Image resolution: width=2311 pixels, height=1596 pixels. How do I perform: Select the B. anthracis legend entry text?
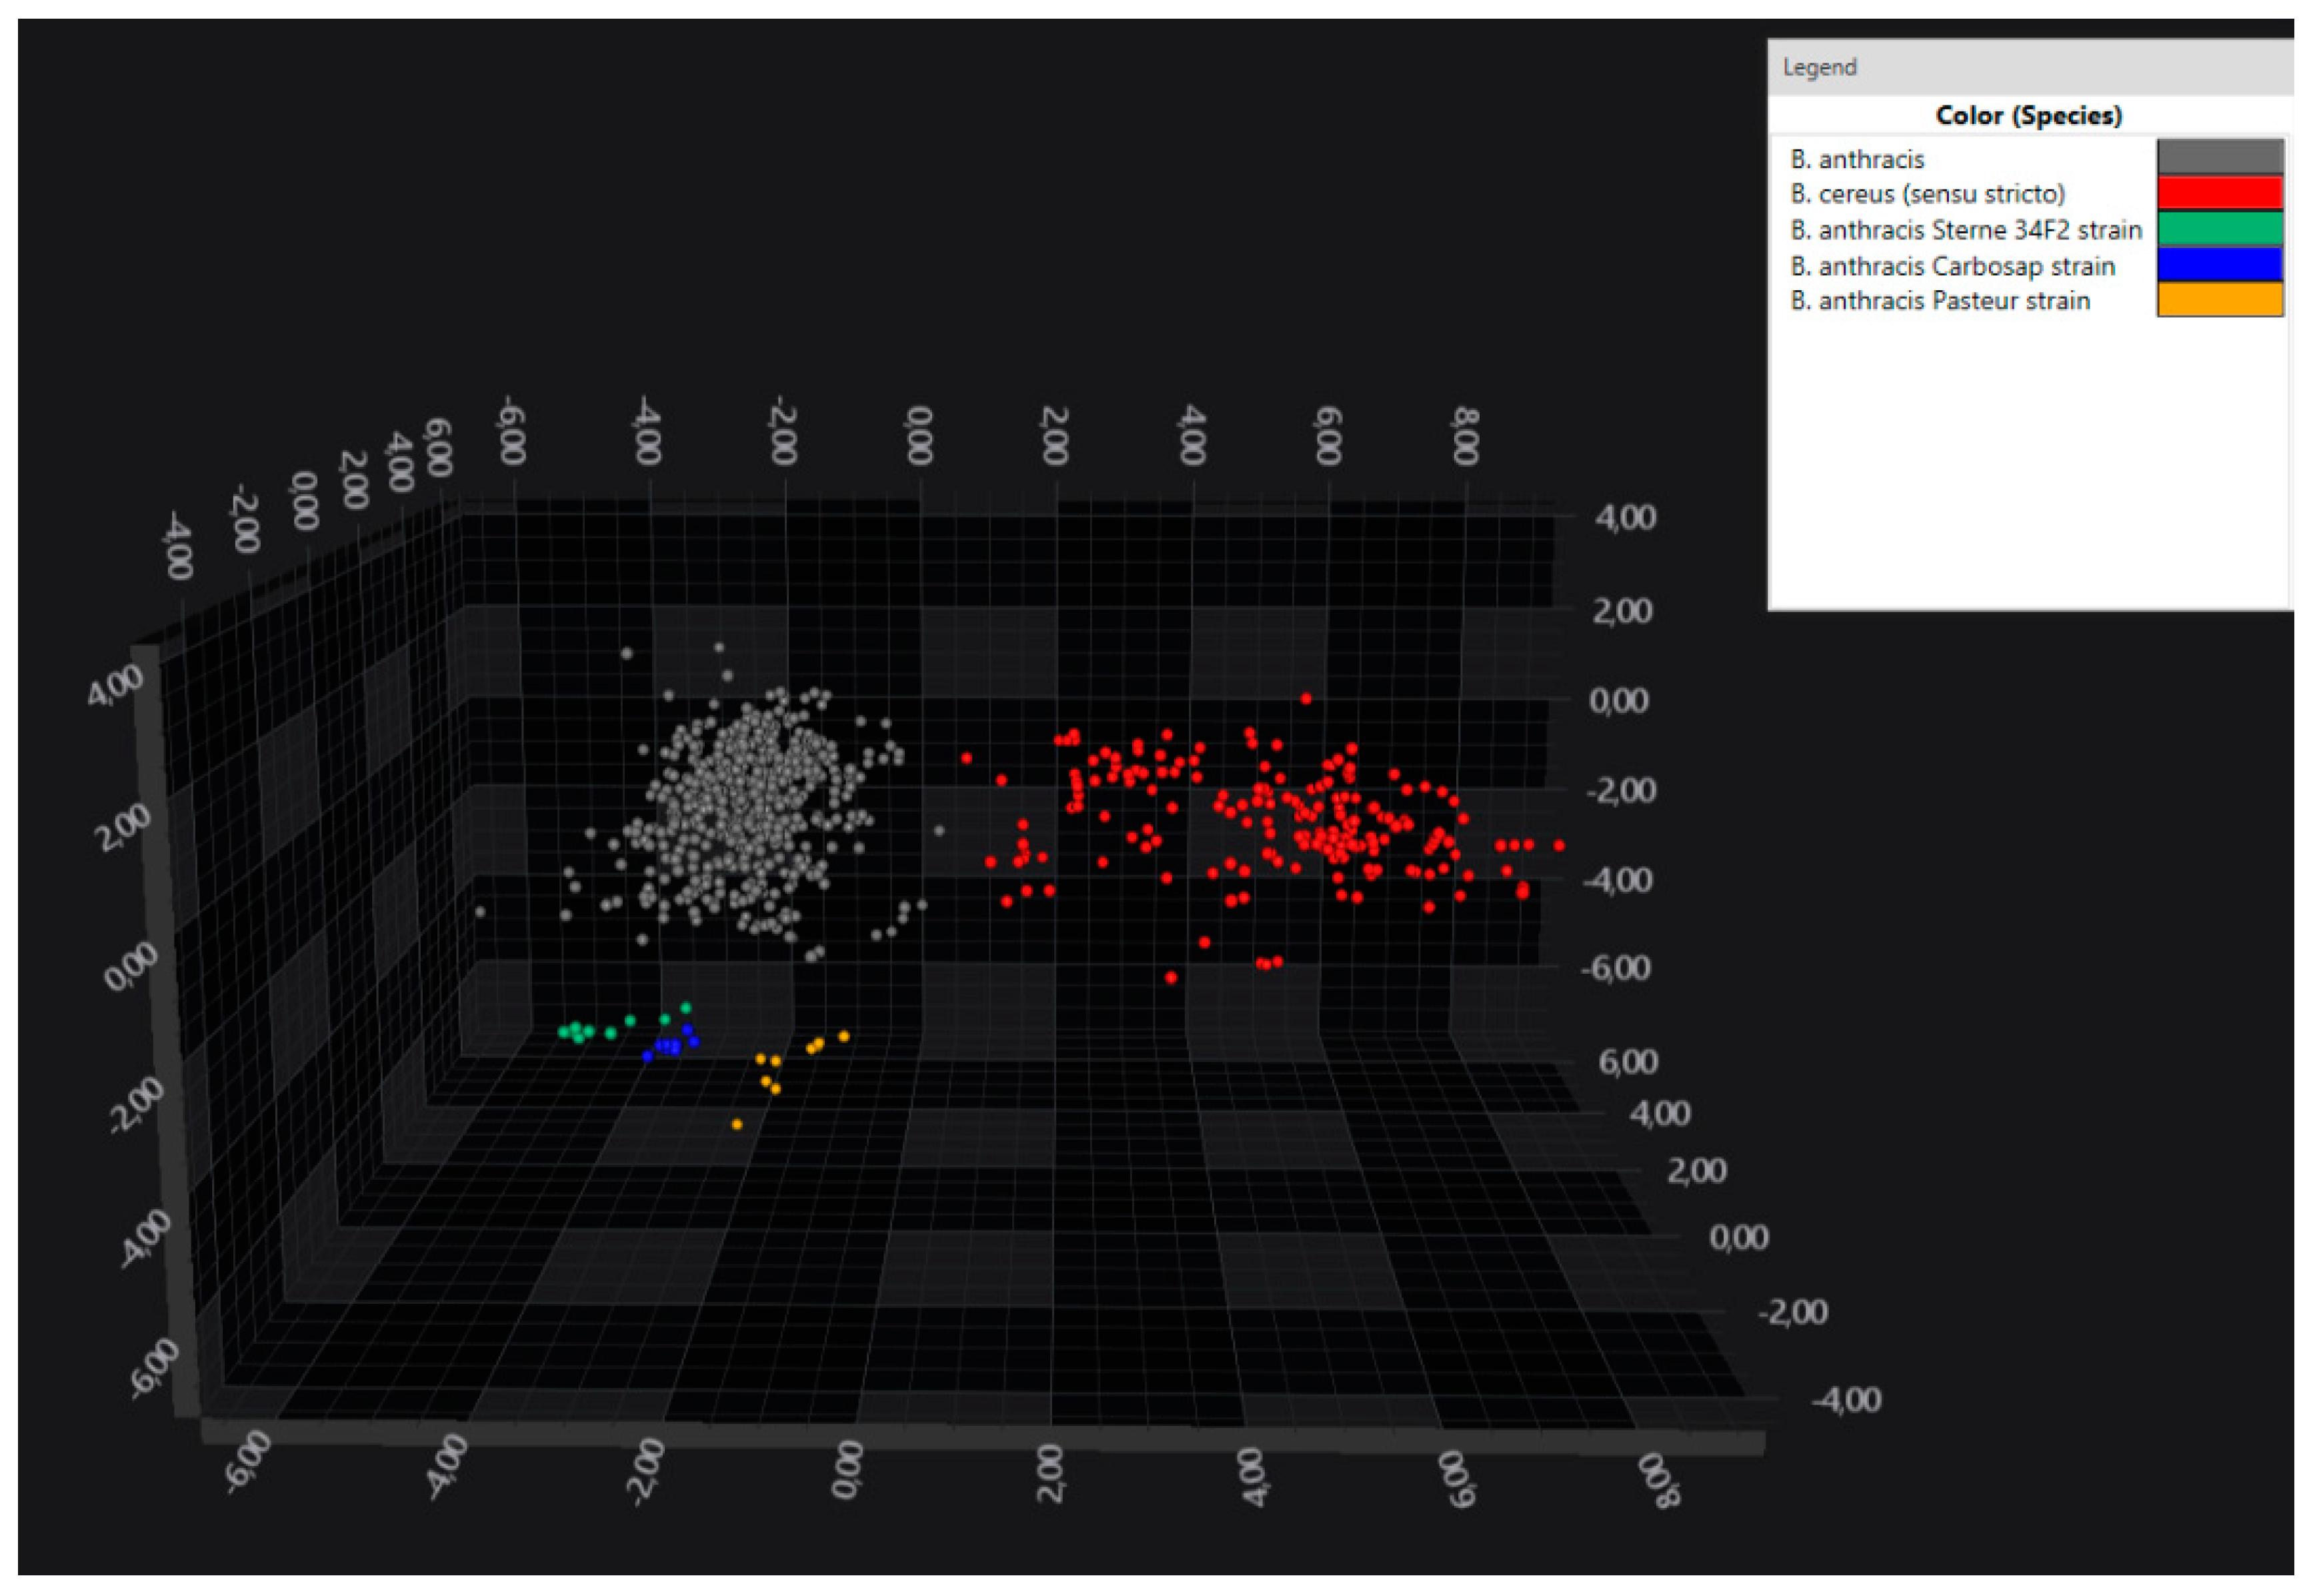[x=1856, y=160]
